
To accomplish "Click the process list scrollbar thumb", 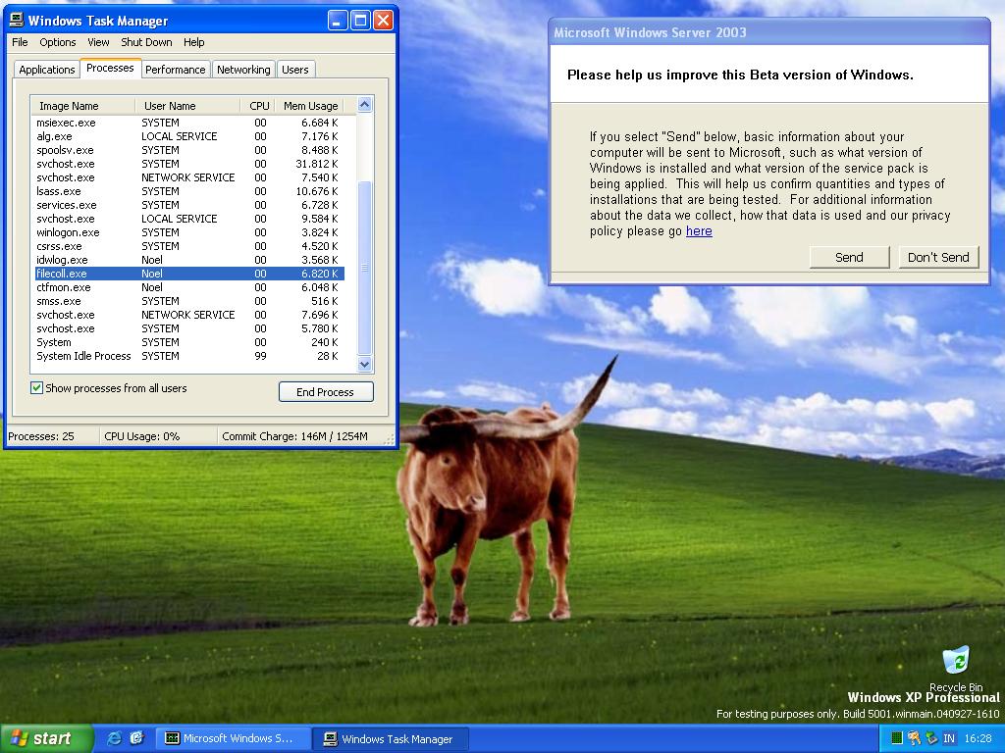I will pos(365,268).
